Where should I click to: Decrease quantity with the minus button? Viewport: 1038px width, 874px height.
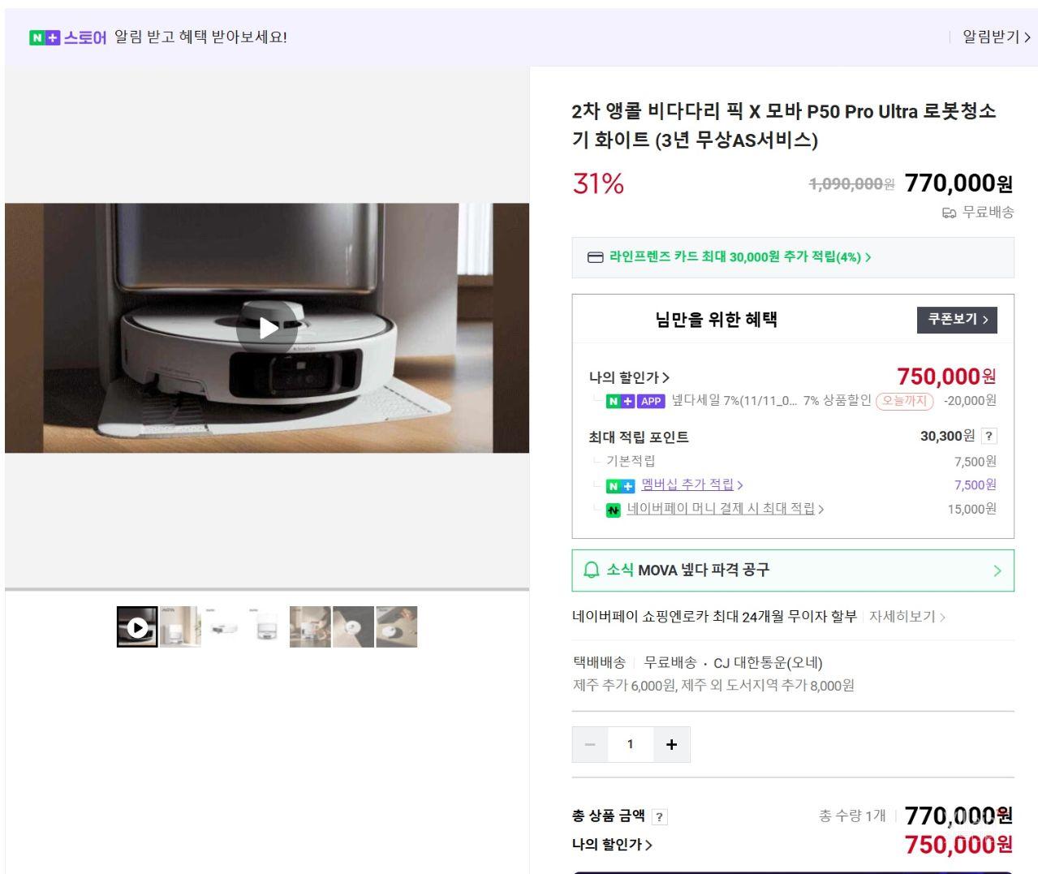[x=590, y=744]
